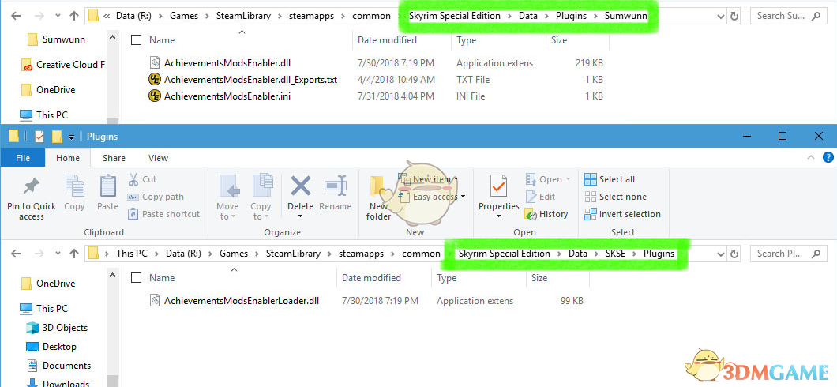Open the Copy to dropdown
837x387 pixels.
pyautogui.click(x=261, y=211)
